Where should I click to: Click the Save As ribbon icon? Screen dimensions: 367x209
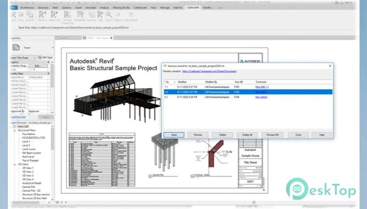(30, 15)
